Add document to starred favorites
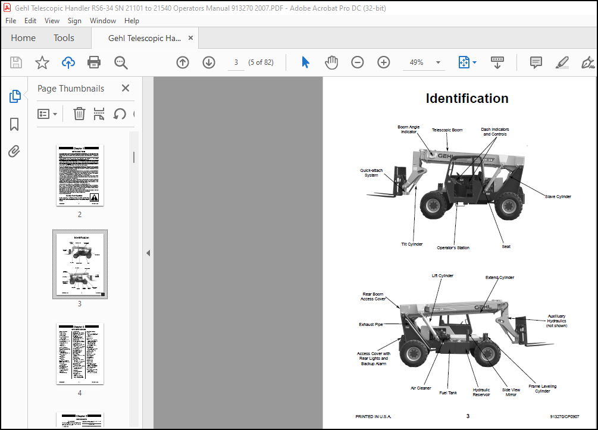 (x=42, y=62)
